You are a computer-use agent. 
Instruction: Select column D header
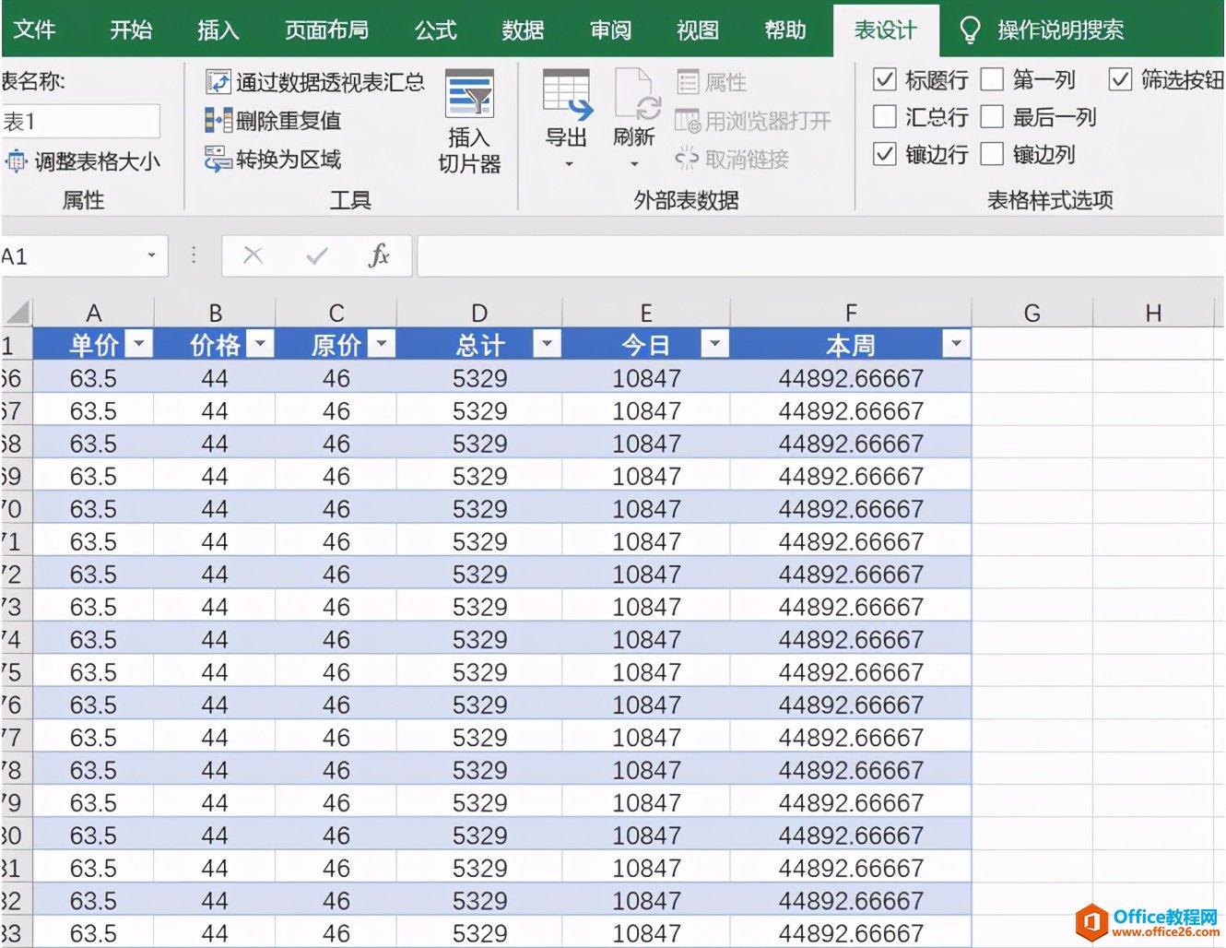(x=479, y=313)
